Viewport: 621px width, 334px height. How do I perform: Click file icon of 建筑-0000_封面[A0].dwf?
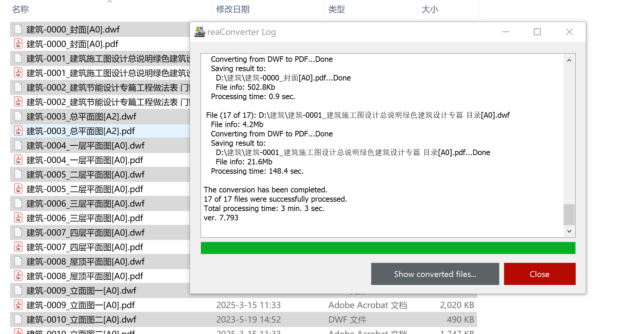tap(18, 29)
